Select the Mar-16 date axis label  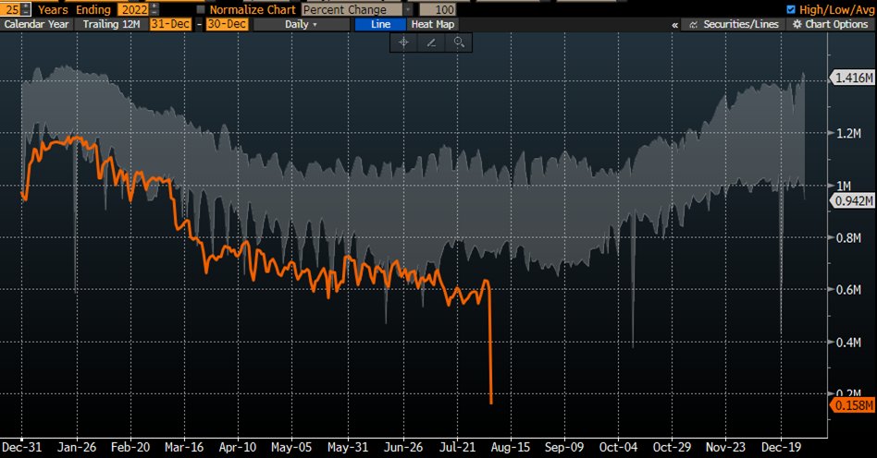pos(184,447)
